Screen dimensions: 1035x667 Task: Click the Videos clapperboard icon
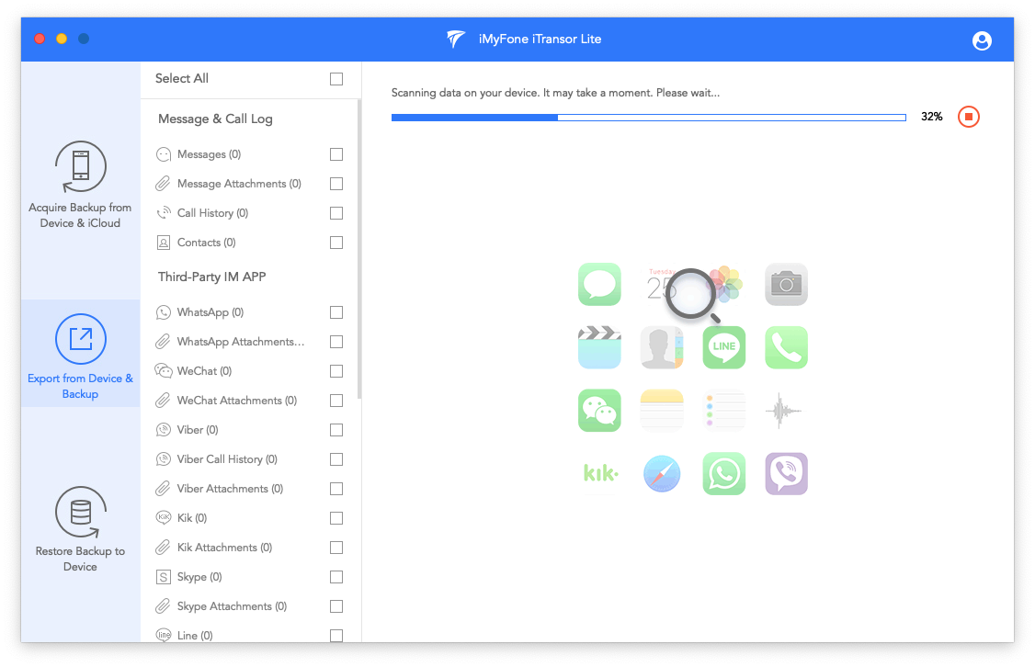point(599,347)
